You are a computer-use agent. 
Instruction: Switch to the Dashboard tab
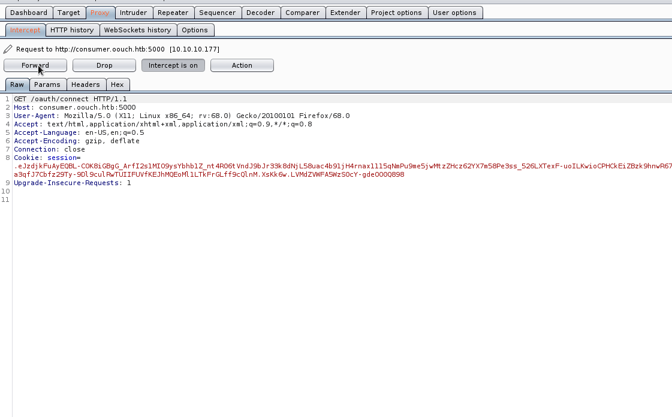pyautogui.click(x=29, y=13)
